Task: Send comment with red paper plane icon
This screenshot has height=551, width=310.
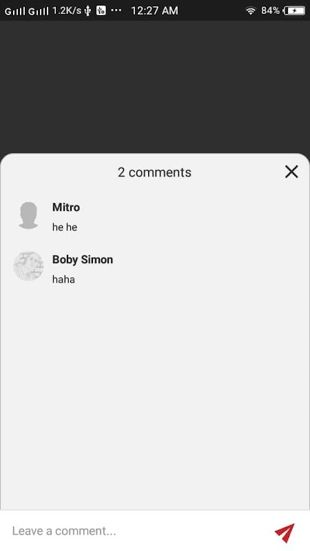Action: pos(285,532)
